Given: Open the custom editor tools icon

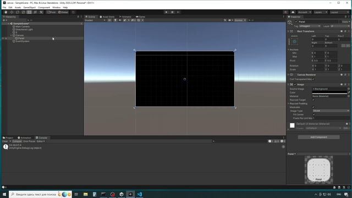Looking at the screenshot, I should click(41, 12).
